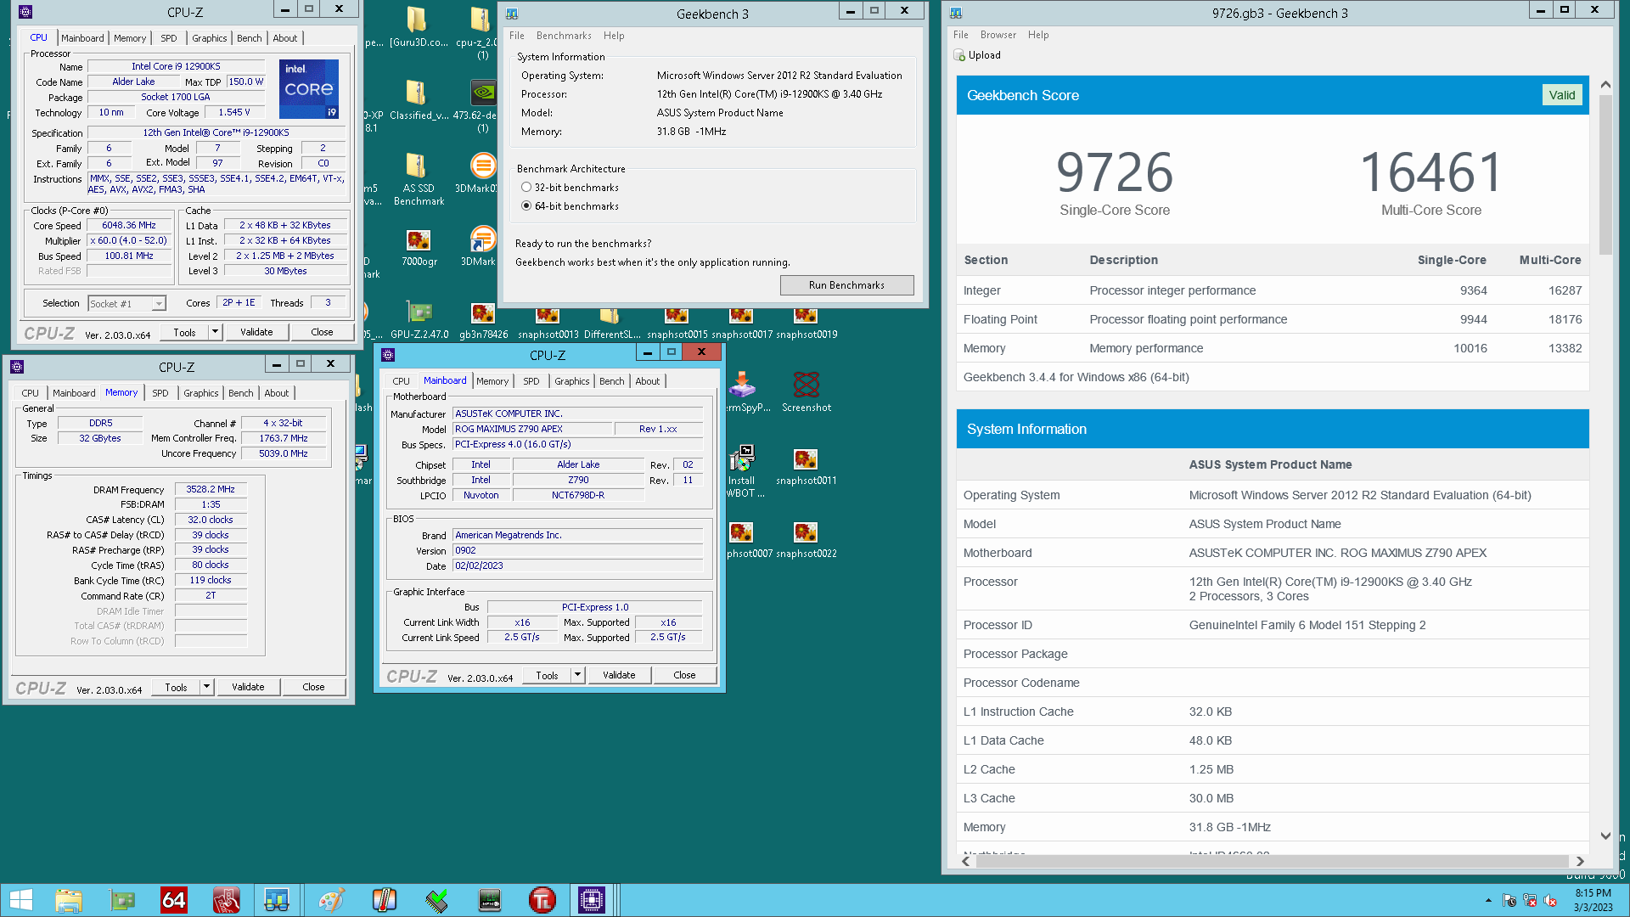Open File menu in Geekbench 3 window
The width and height of the screenshot is (1630, 917).
(x=517, y=36)
